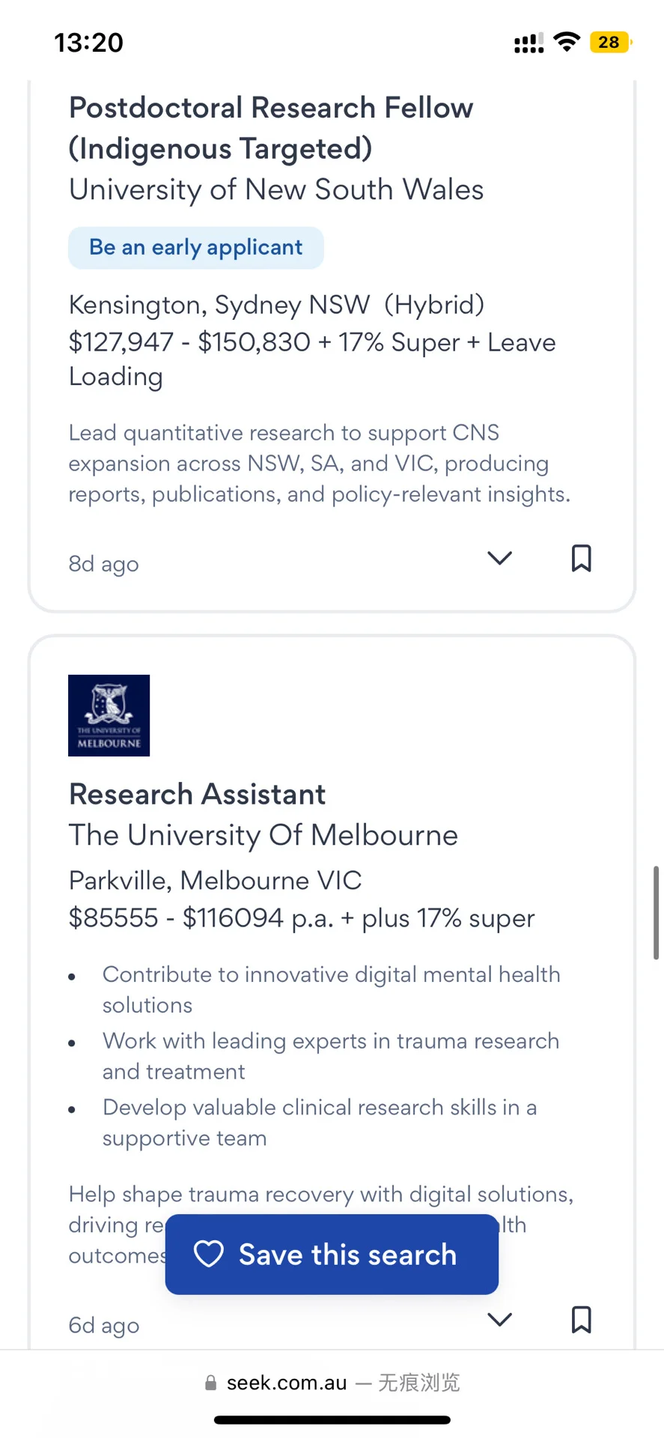Expand the Research Assistant job details
The image size is (664, 1438).
click(499, 1320)
